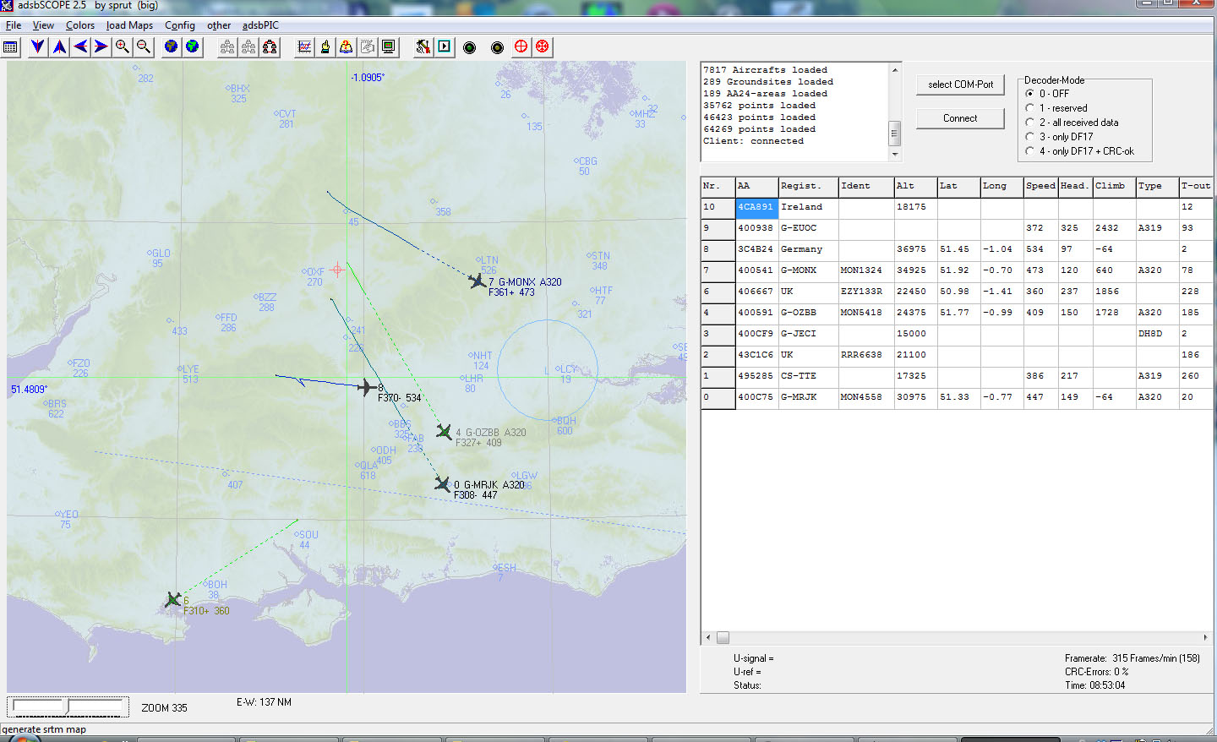
Task: Open the adsbPIC menu
Action: (x=259, y=25)
